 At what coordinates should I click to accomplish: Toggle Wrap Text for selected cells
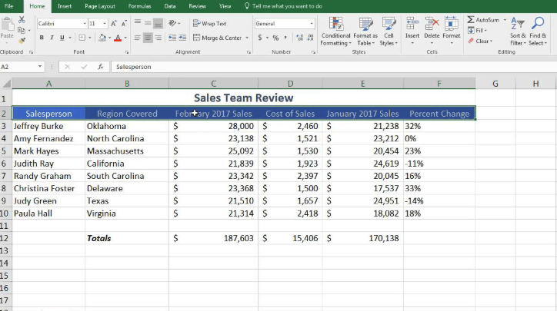pyautogui.click(x=209, y=24)
